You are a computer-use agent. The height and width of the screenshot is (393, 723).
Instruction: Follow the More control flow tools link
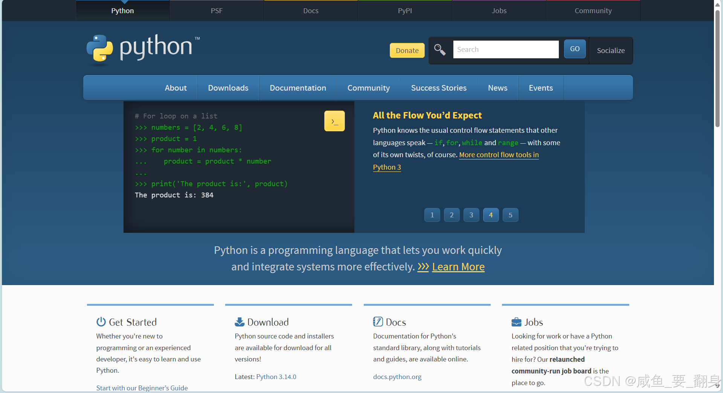[499, 155]
